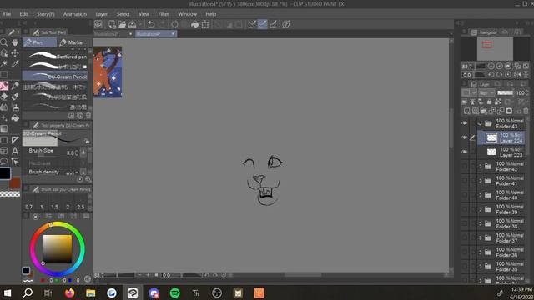This screenshot has height=300, width=534.
Task: Open the layer blending mode dropdown
Action: (486, 92)
